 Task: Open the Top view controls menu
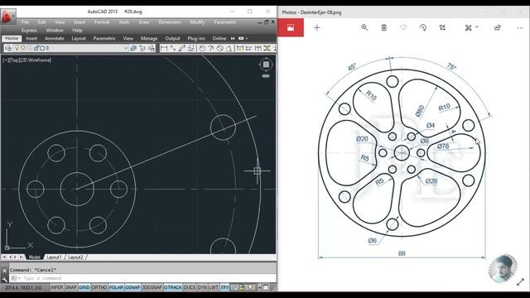coord(15,60)
